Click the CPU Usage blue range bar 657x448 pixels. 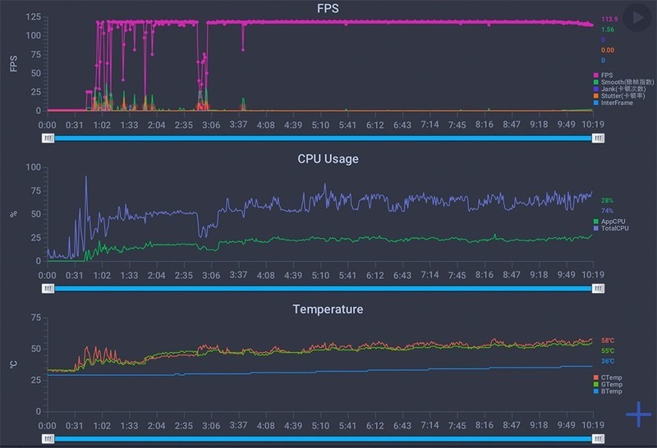323,289
